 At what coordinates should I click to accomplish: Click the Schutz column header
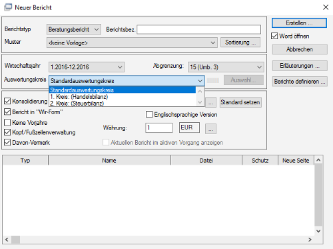[260, 160]
